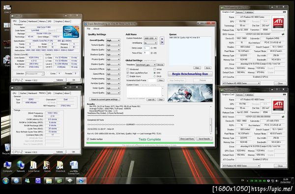Image resolution: width=295 pixels, height=194 pixels.
Task: Open the Computer desktop icon
Action: [7, 166]
